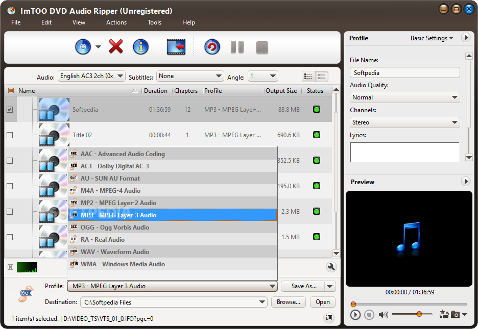Image resolution: width=478 pixels, height=329 pixels.
Task: Switch to thumbnail list view icon
Action: (x=308, y=77)
